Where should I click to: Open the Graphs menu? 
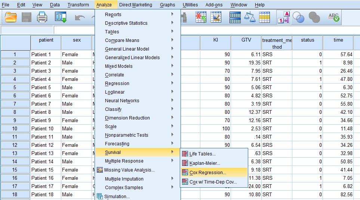click(167, 4)
